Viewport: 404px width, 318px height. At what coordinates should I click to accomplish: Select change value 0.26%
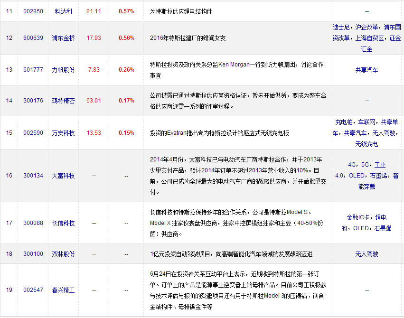[x=126, y=70]
